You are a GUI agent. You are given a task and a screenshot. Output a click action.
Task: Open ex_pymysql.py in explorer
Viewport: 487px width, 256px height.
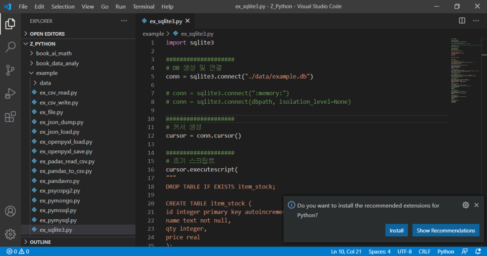(x=78, y=220)
